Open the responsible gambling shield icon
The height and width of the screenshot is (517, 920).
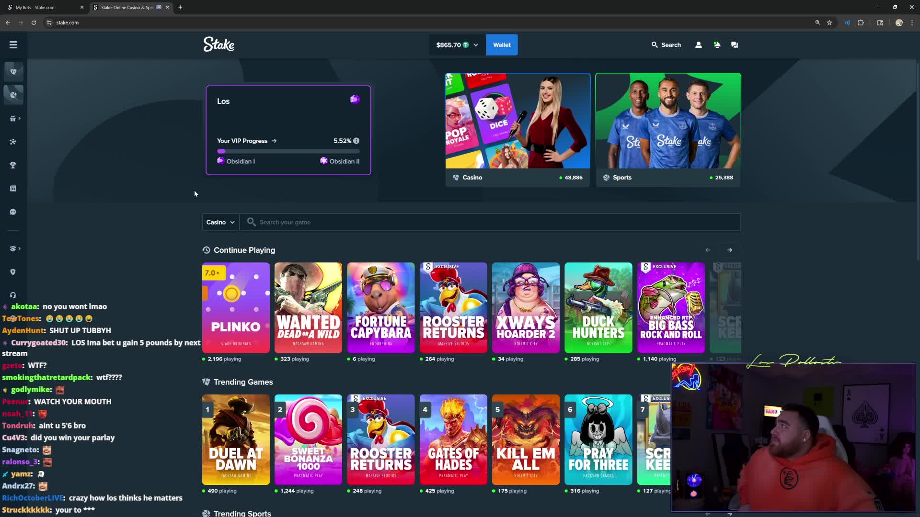[13, 272]
